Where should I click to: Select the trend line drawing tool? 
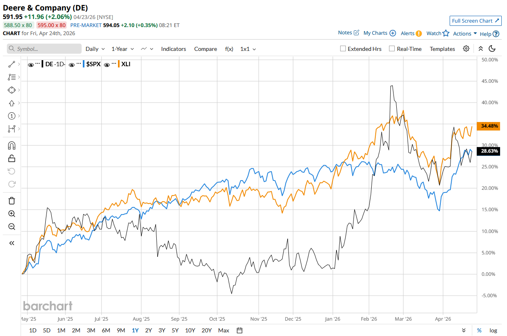point(11,64)
